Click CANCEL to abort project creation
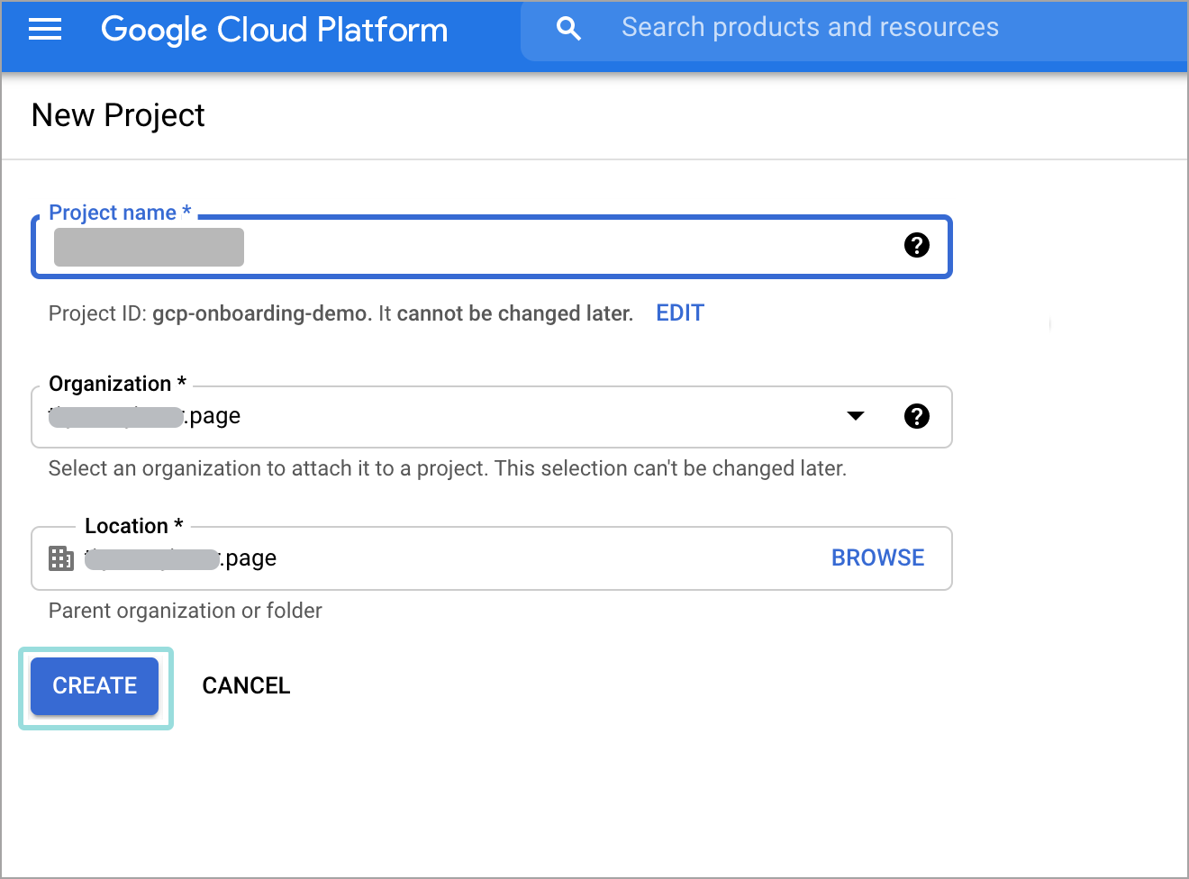This screenshot has height=879, width=1189. point(246,685)
